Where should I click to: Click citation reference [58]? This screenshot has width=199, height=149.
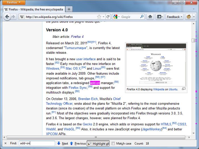tap(116, 82)
